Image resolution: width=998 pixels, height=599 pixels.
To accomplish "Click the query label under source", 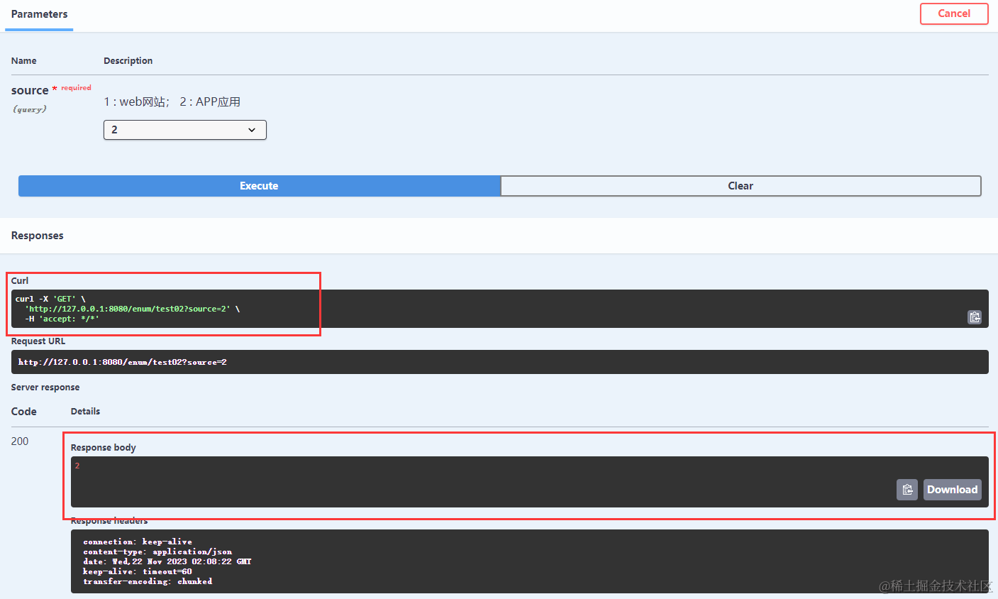I will click(x=29, y=109).
